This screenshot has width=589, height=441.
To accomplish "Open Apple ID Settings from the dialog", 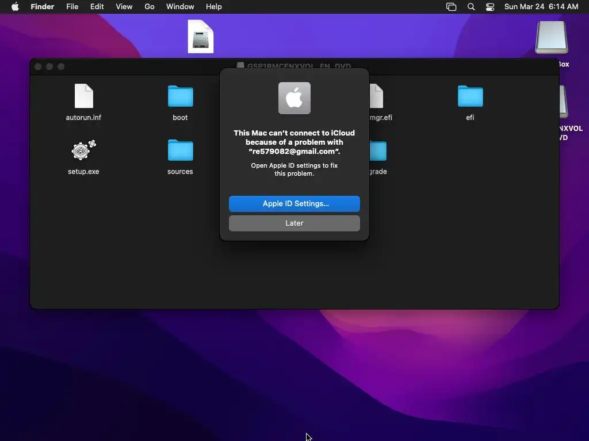I will (294, 204).
